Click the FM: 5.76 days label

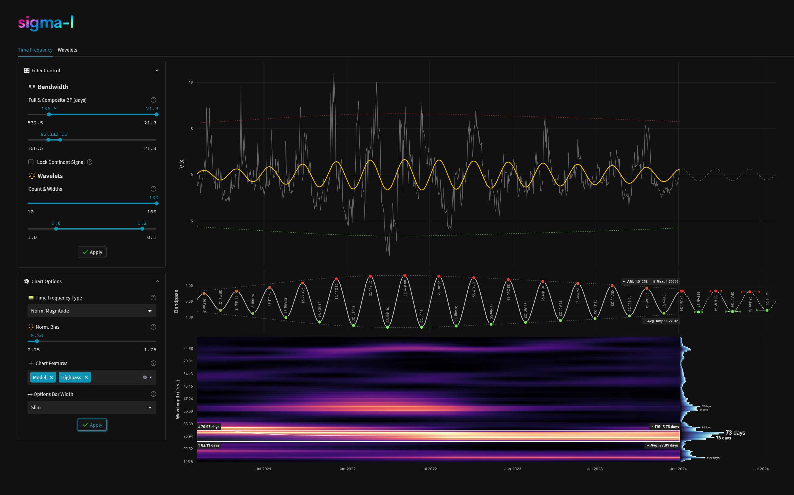(664, 427)
